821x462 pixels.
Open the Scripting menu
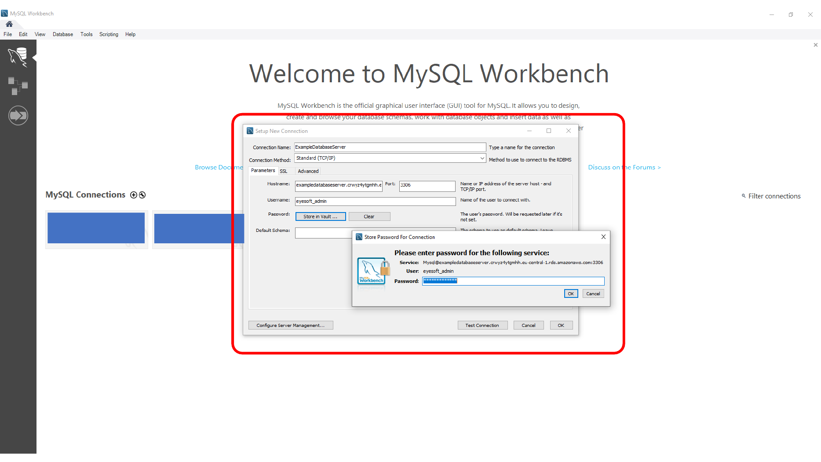coord(109,34)
